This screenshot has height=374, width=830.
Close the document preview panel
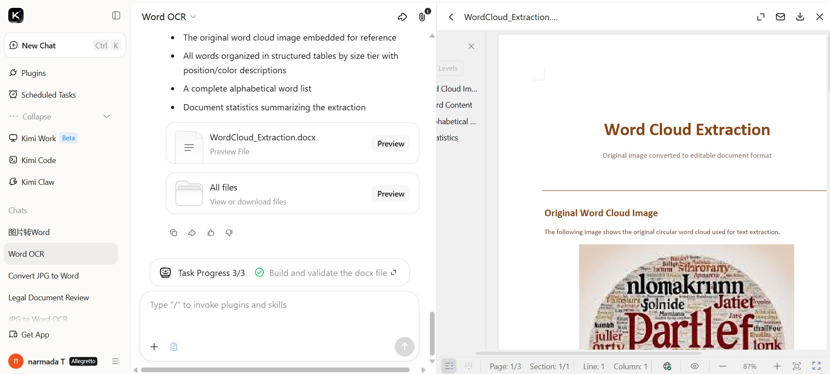coord(820,17)
